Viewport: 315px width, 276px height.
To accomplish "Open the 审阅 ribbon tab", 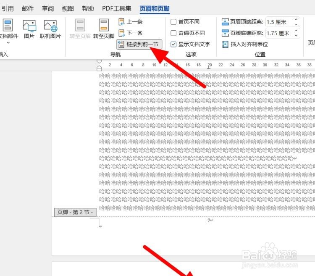I will click(48, 9).
